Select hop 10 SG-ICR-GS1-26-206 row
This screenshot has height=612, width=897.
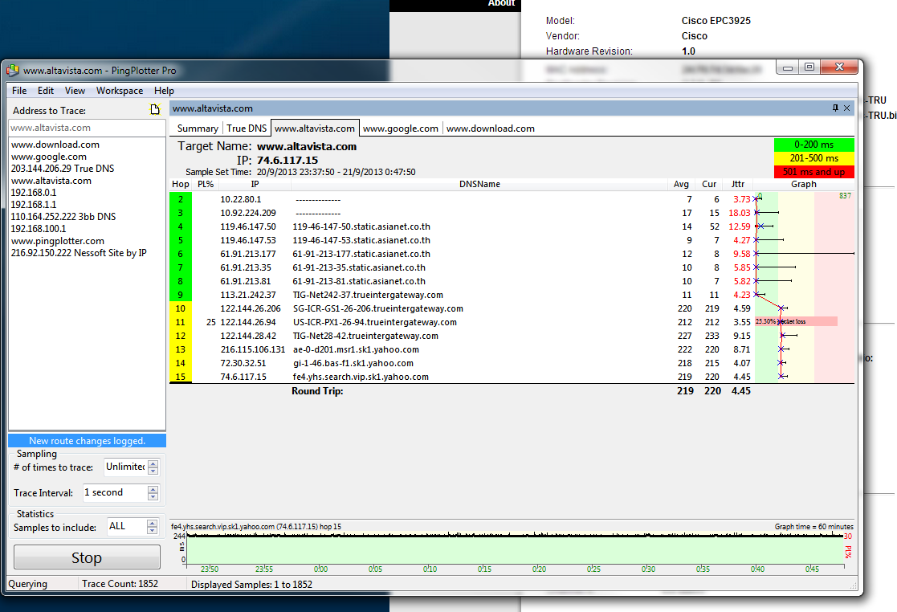click(512, 309)
